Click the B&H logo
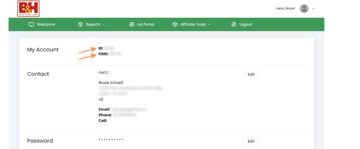The height and width of the screenshot is (149, 360). point(28,9)
